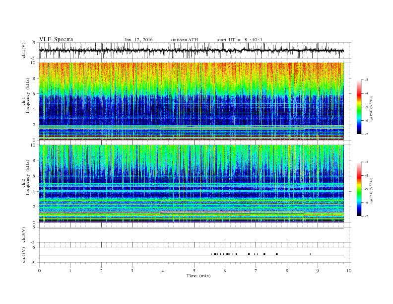Click the ch.1 frequency axis "6" tick label
The image size is (393, 304).
pyautogui.click(x=35, y=94)
